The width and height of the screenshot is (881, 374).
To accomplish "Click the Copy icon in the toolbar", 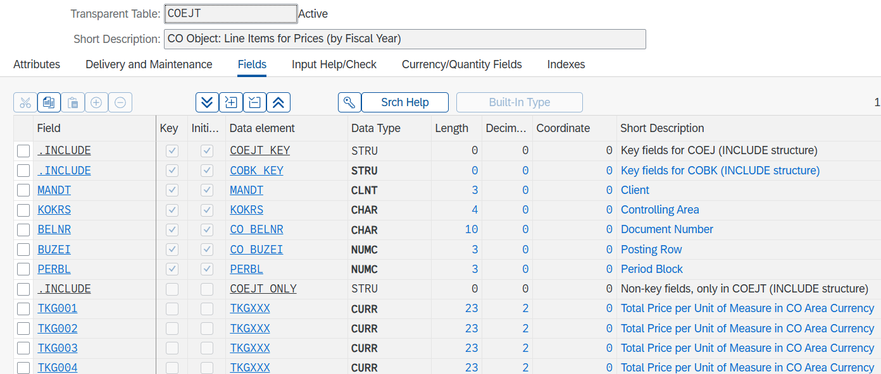I will 49,102.
